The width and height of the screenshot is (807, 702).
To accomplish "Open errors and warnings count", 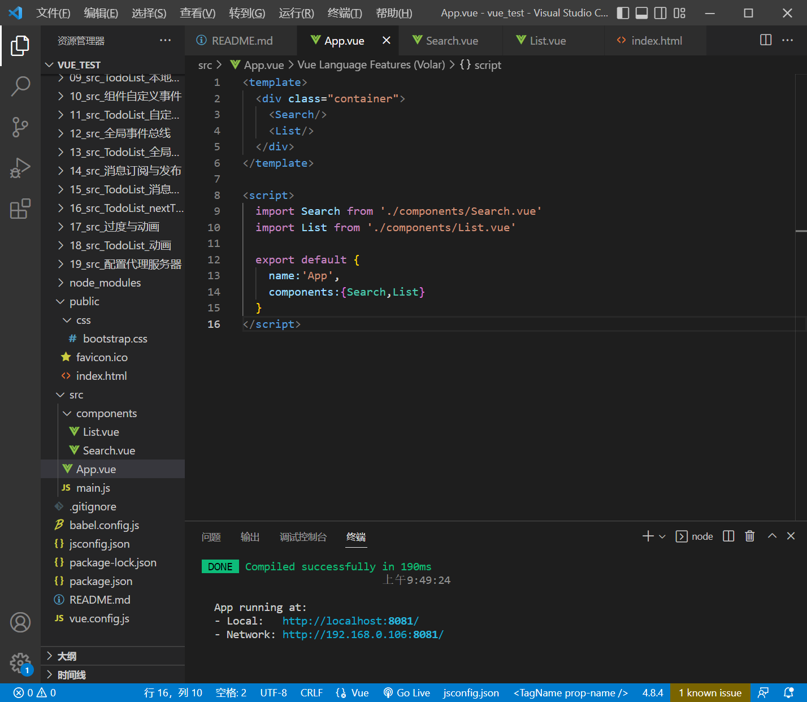I will pos(34,692).
